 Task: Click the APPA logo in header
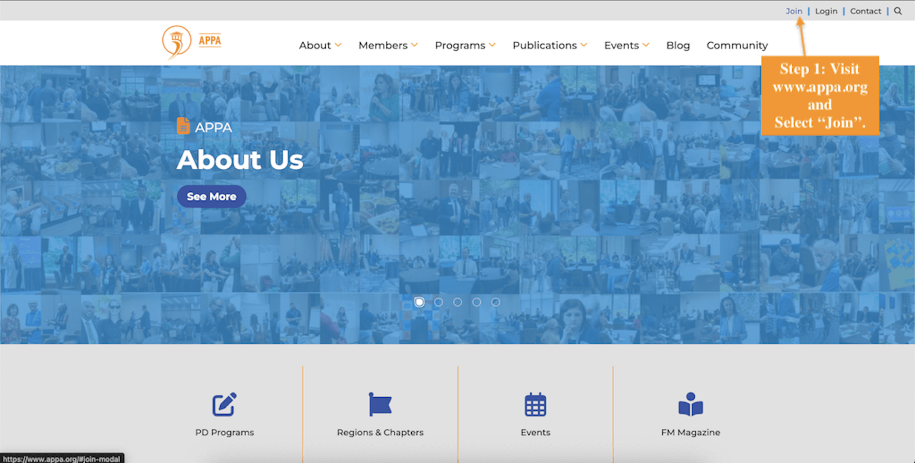[x=192, y=42]
